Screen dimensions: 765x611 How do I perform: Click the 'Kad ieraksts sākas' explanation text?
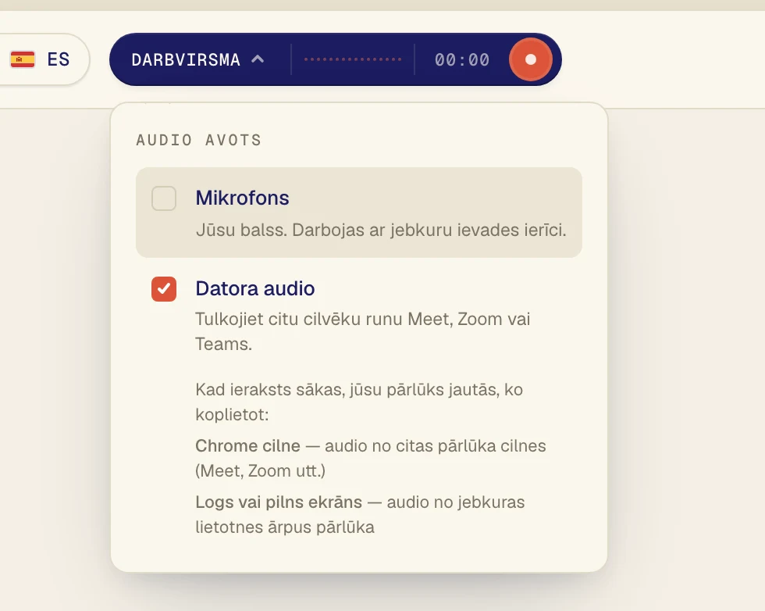coord(359,402)
